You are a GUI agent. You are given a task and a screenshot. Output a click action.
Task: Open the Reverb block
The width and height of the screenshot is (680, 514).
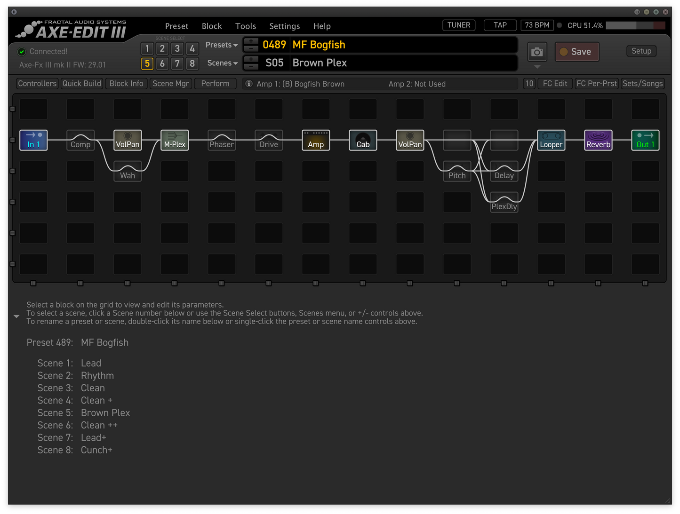pyautogui.click(x=598, y=140)
